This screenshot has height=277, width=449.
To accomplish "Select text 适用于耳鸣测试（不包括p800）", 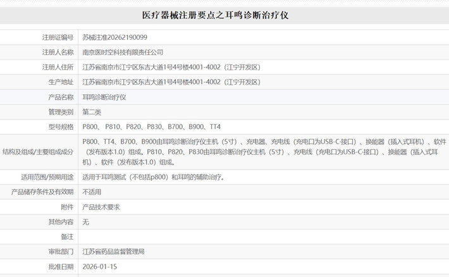I will pyautogui.click(x=126, y=177).
